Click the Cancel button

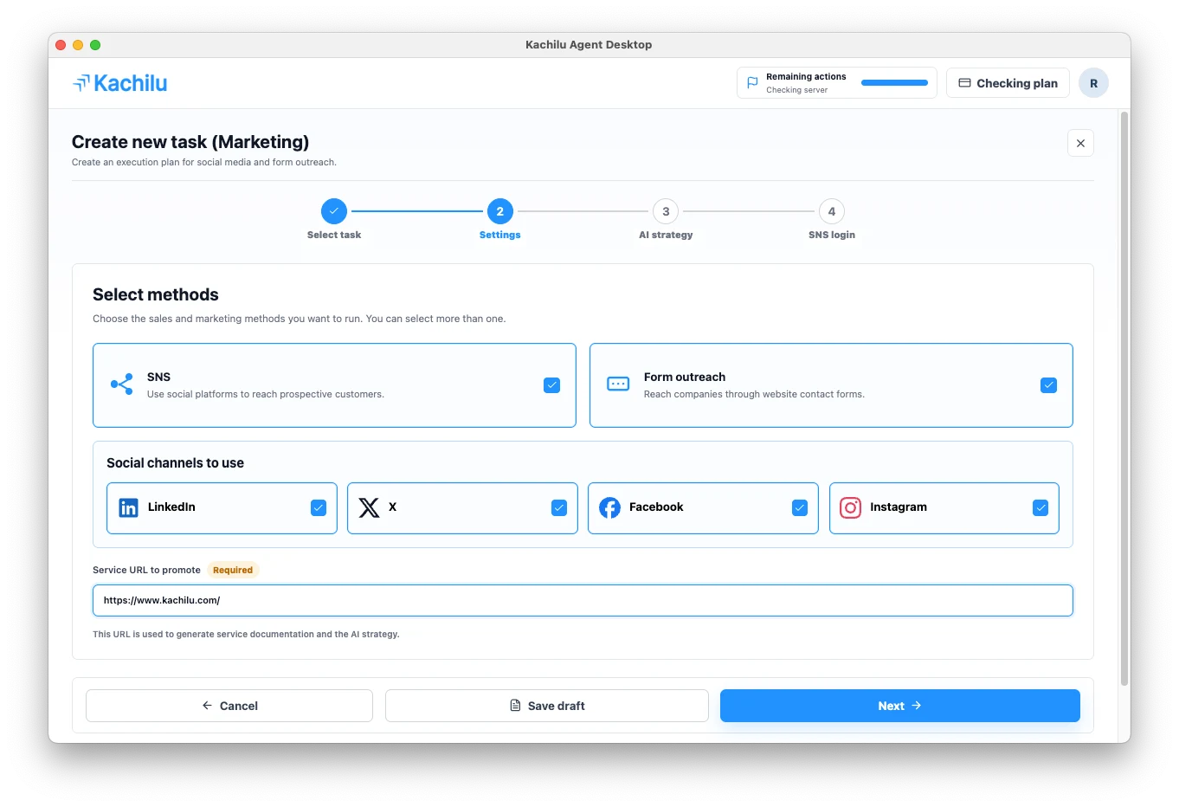(x=229, y=706)
